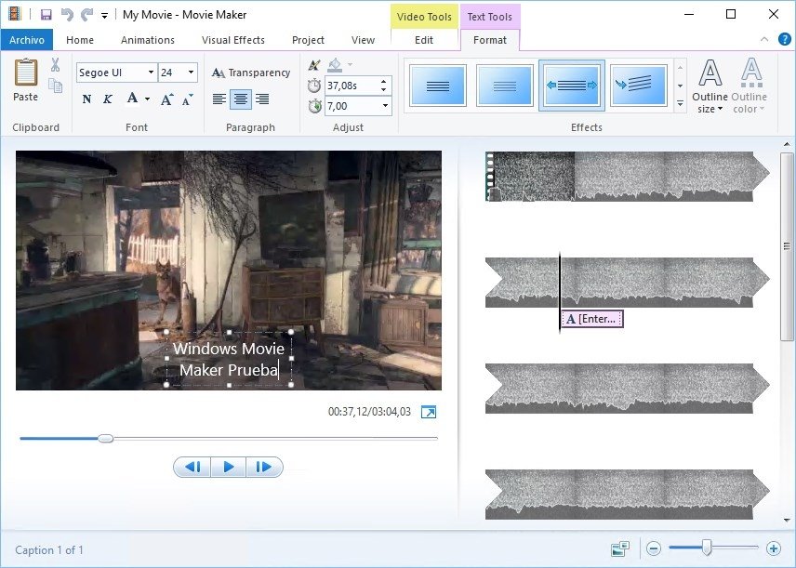
Task: Open the Outline color dropdown
Action: (750, 86)
